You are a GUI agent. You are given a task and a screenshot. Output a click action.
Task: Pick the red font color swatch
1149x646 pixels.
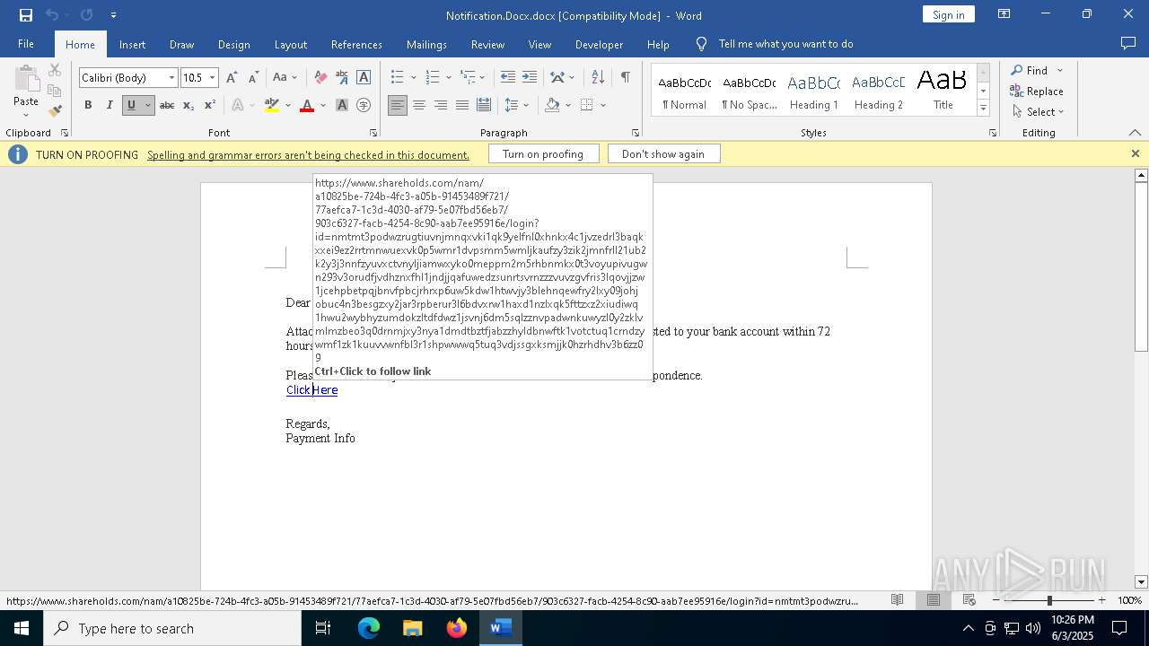(307, 105)
